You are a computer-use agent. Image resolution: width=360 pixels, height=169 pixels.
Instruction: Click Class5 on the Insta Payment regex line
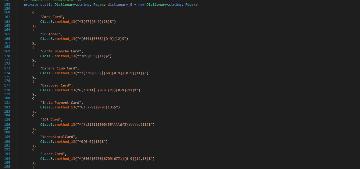46,107
